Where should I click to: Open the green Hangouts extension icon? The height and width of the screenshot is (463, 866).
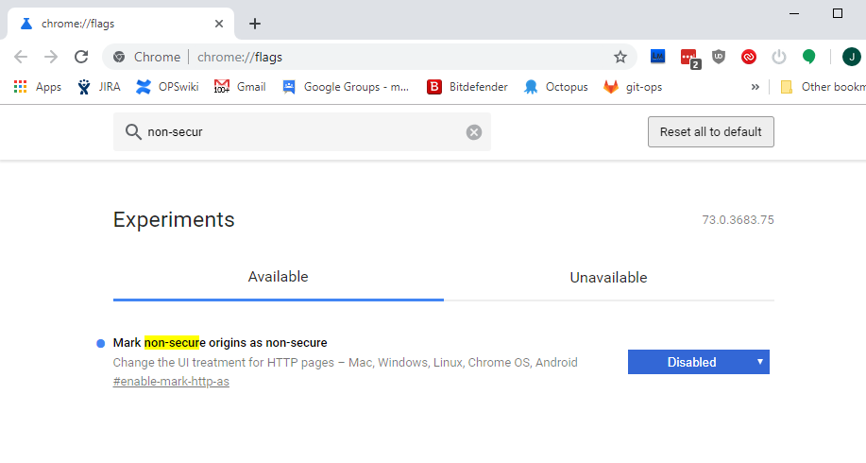tap(809, 57)
